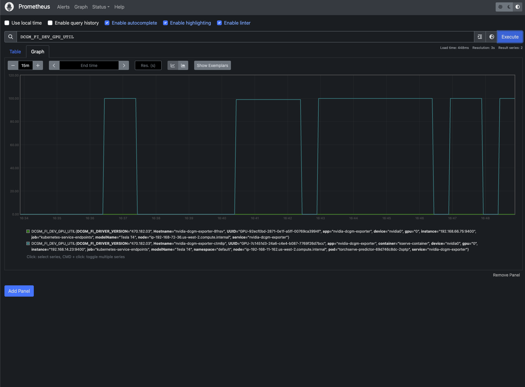
Task: Execute the DCGM_FI_DEV_GPU_UTIL query
Action: click(x=510, y=37)
